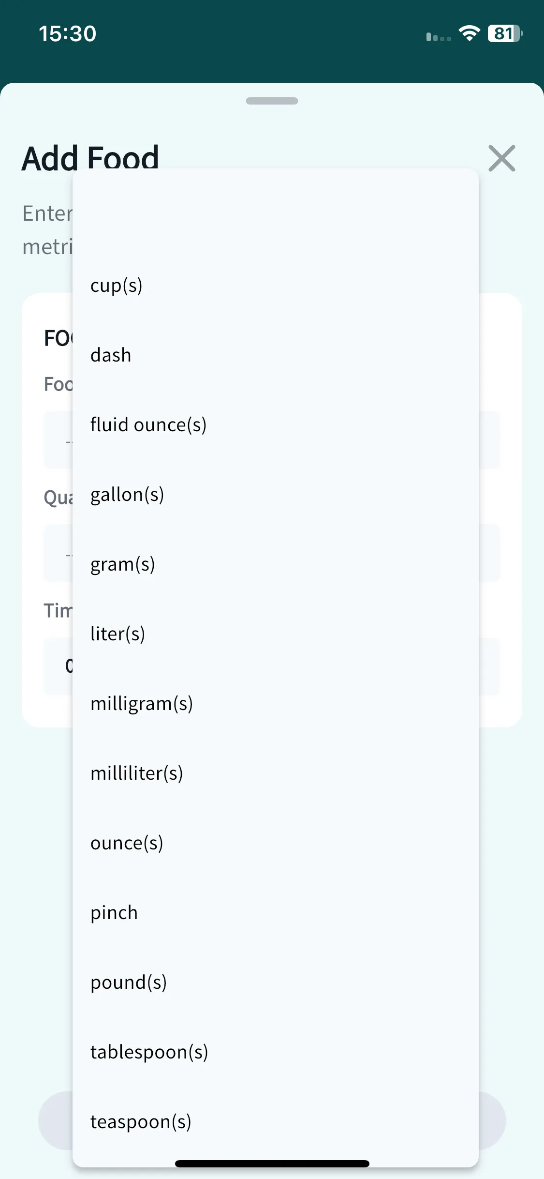Choose ounce(s) from unit dropdown

click(x=275, y=843)
